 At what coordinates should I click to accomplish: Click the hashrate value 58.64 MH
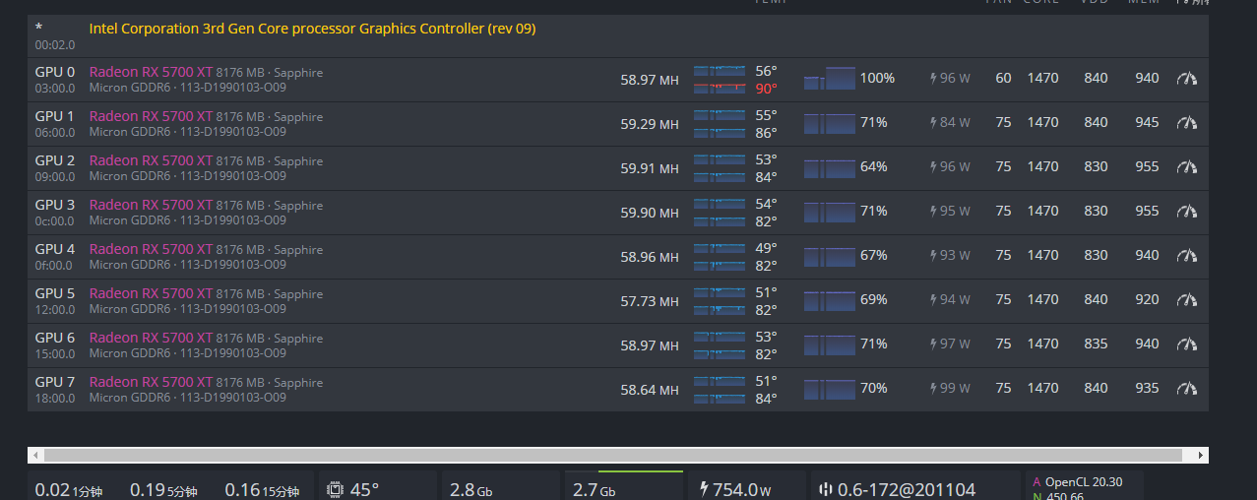(x=650, y=390)
